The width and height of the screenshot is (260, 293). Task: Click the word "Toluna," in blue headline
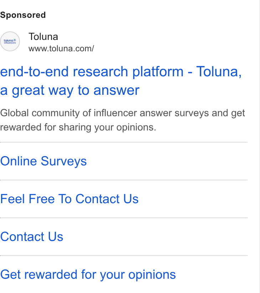coord(219,72)
